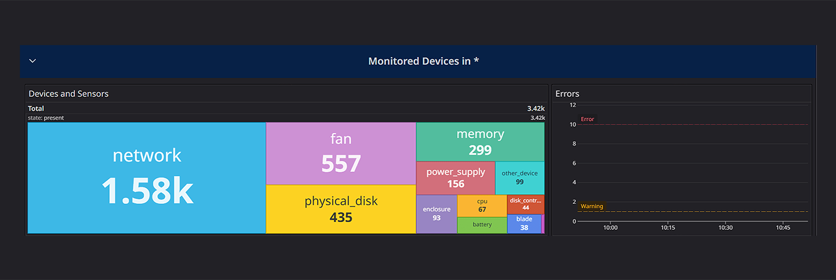Click the Monitored Devices in * row title
This screenshot has height=280, width=836.
tap(423, 61)
